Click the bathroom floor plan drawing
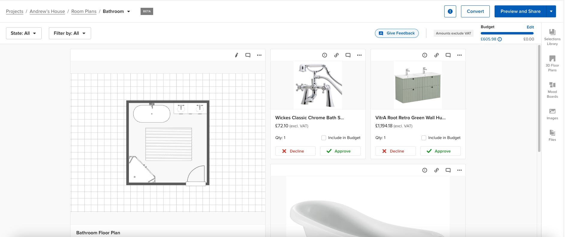The width and height of the screenshot is (565, 237). 168,143
